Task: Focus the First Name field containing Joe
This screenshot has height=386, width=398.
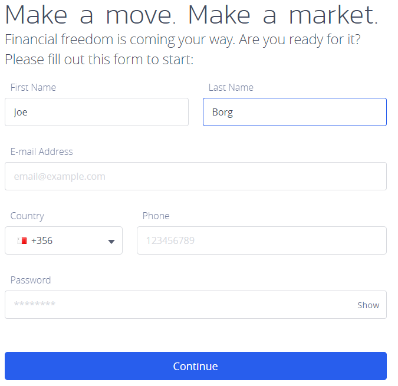Action: (x=96, y=112)
